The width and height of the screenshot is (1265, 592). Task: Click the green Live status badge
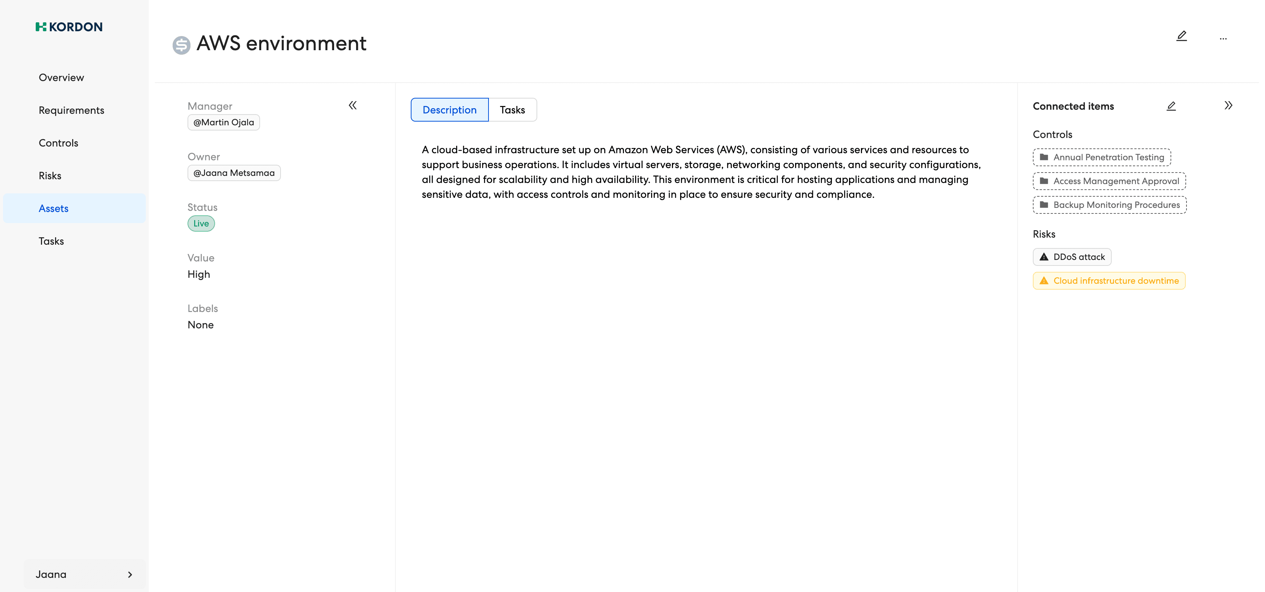(201, 224)
